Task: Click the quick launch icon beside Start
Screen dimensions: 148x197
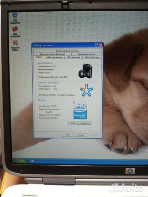Action: click(33, 161)
